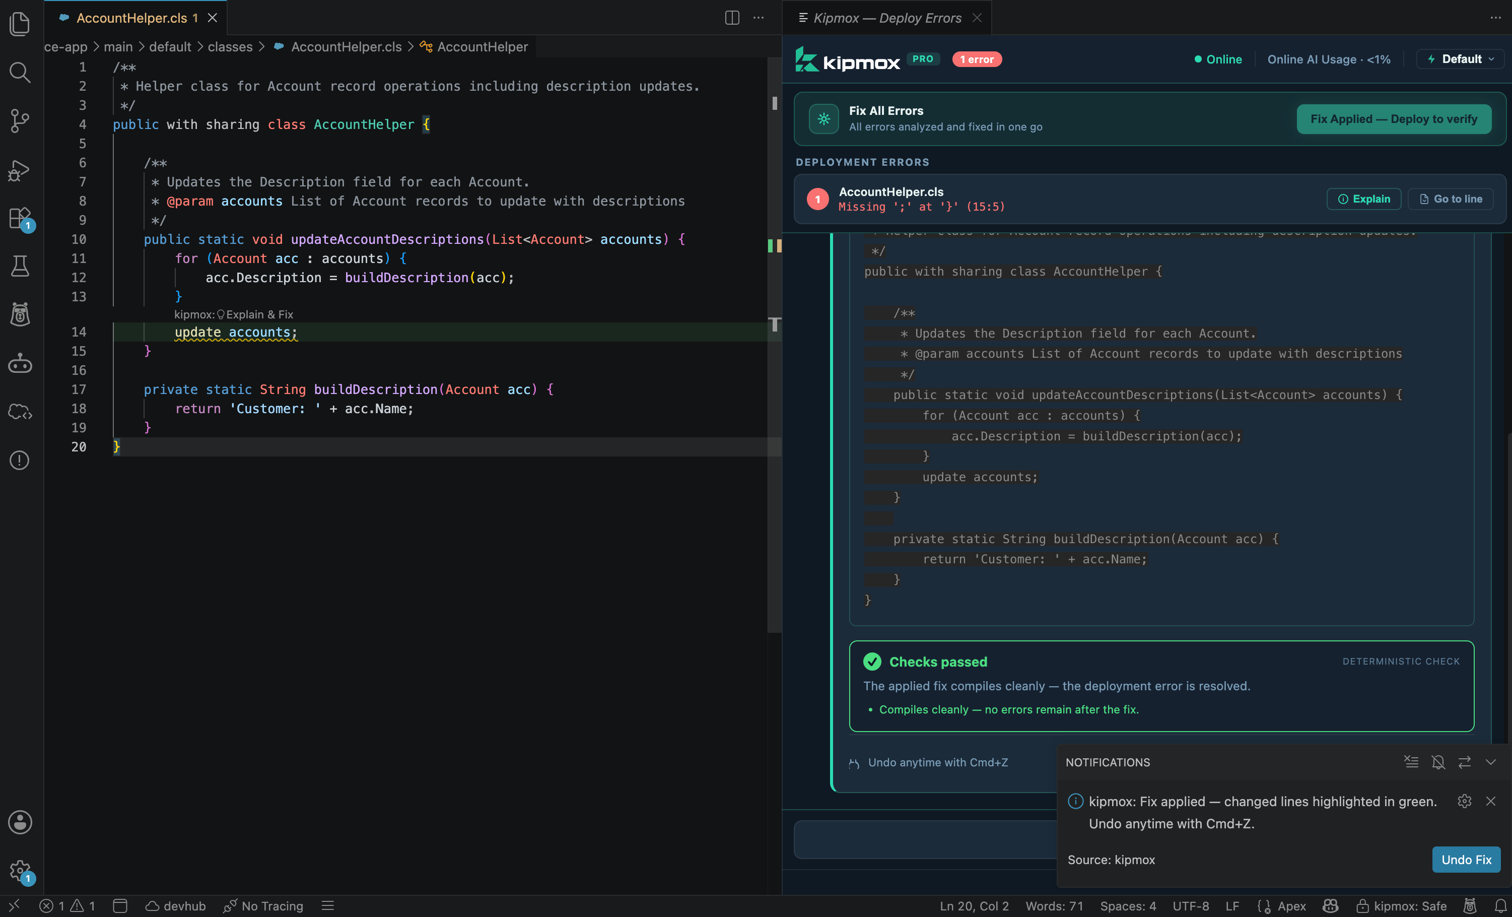Open editor More Actions ellipsis

click(x=759, y=18)
